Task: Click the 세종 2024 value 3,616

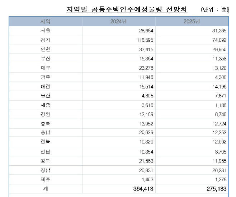Action: pyautogui.click(x=147, y=105)
